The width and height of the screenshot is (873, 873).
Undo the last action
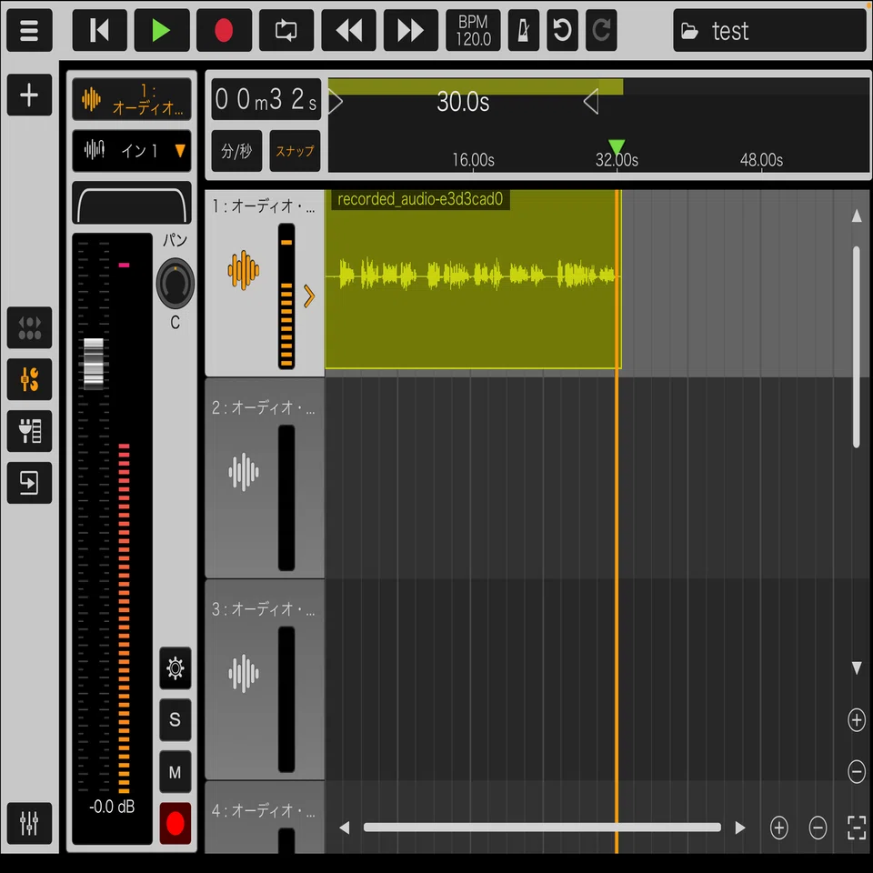click(562, 30)
